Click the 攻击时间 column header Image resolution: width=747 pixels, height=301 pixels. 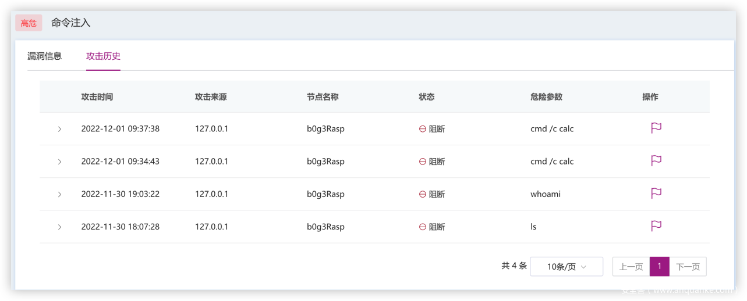97,97
